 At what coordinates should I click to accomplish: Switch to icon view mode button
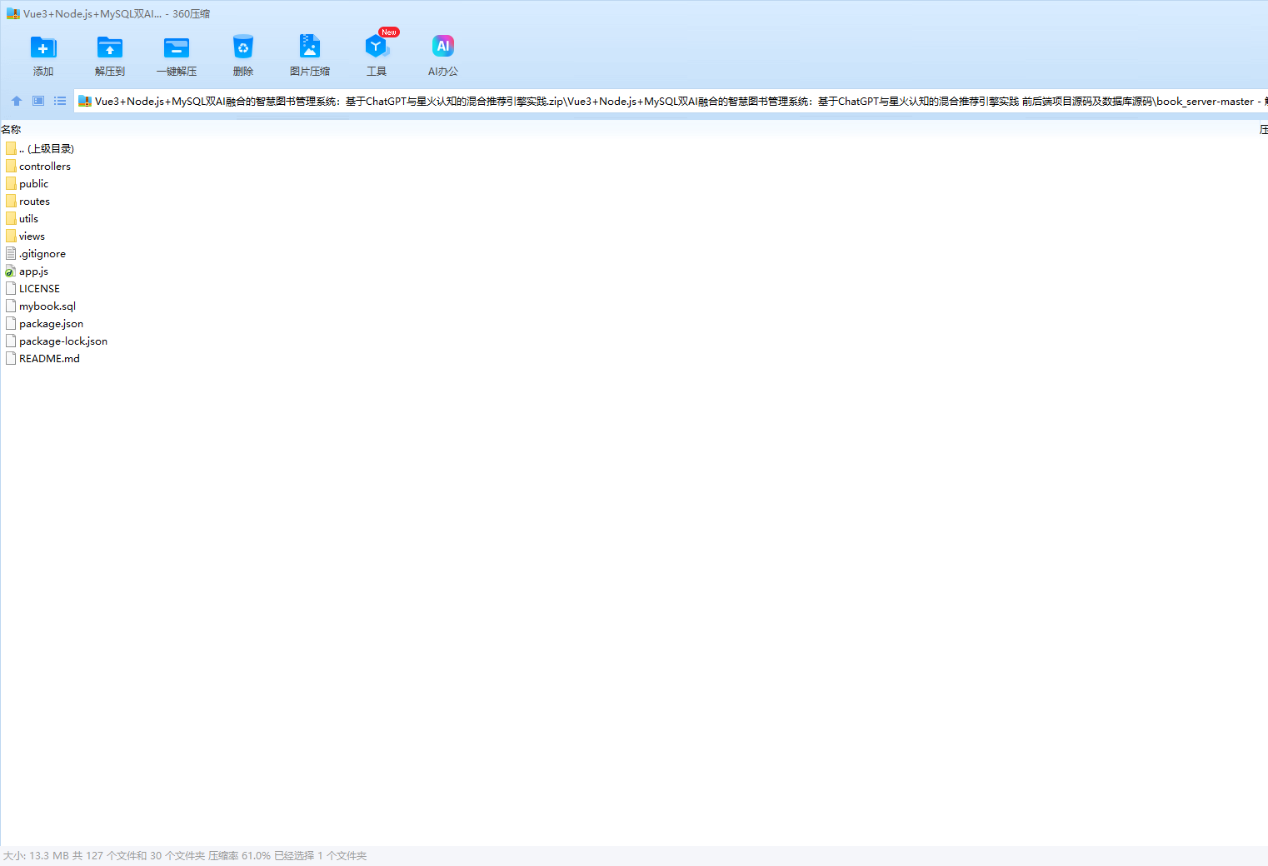(x=38, y=101)
